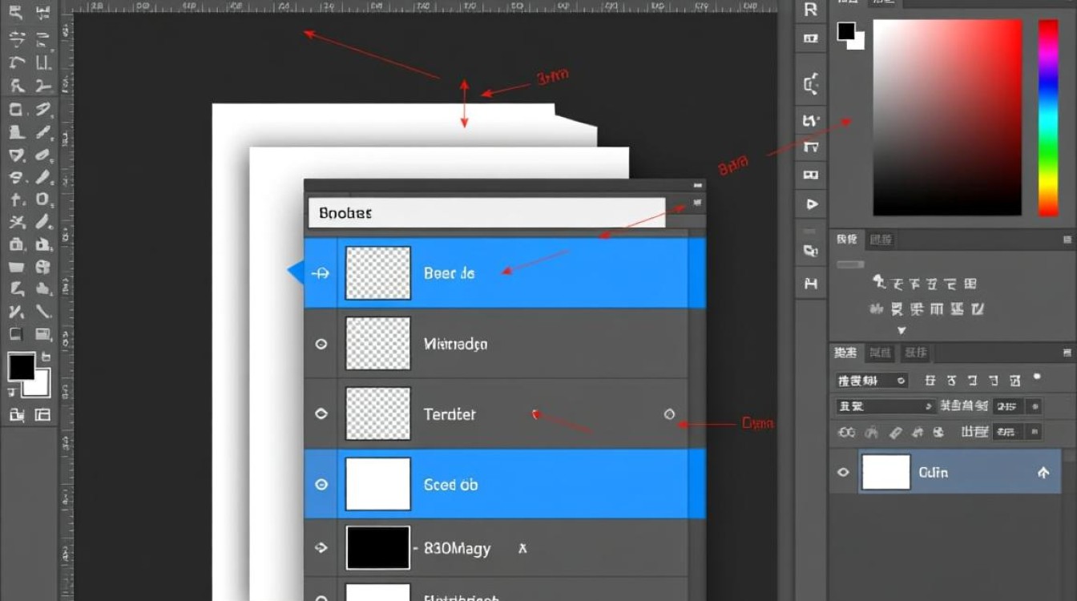Expand the small downward triangle below the icon rows

click(x=902, y=330)
